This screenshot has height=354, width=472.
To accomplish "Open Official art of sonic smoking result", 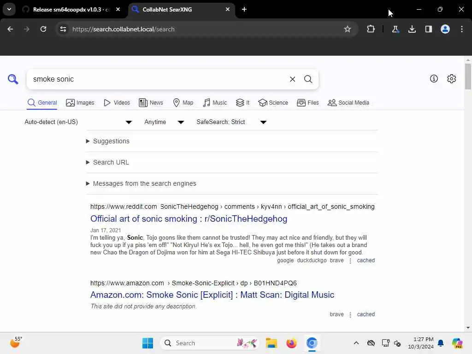I will [x=189, y=219].
